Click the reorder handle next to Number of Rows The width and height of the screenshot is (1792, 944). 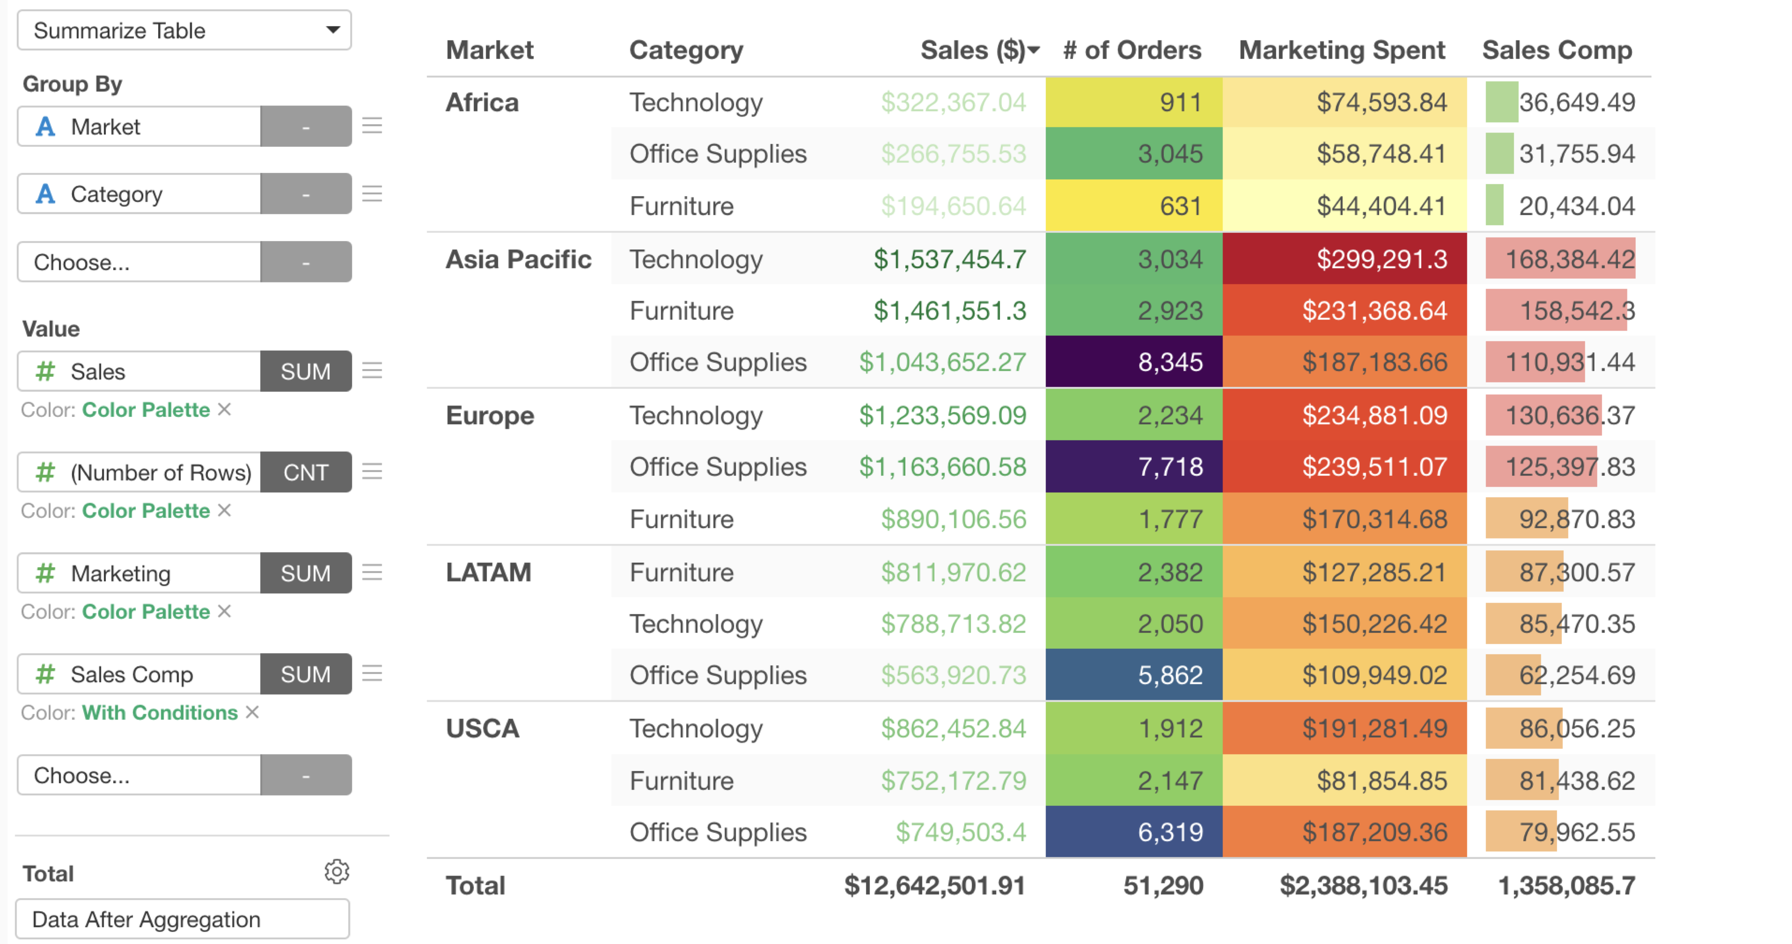pos(372,472)
